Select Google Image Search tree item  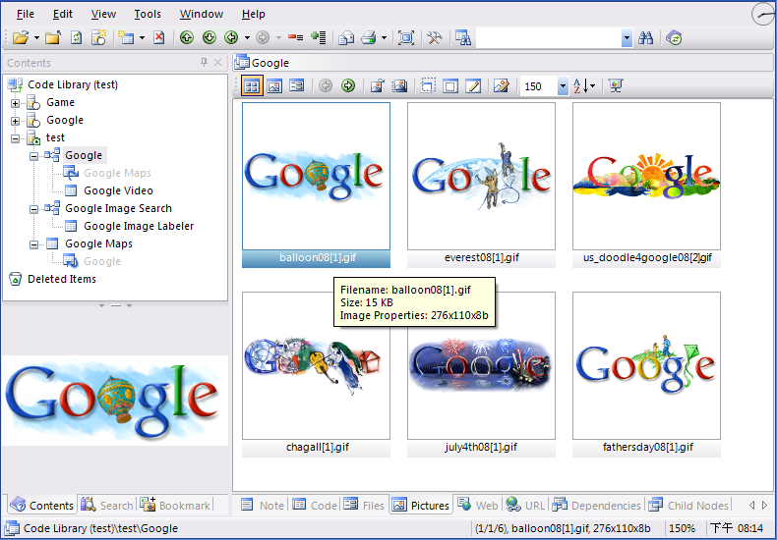(x=118, y=208)
